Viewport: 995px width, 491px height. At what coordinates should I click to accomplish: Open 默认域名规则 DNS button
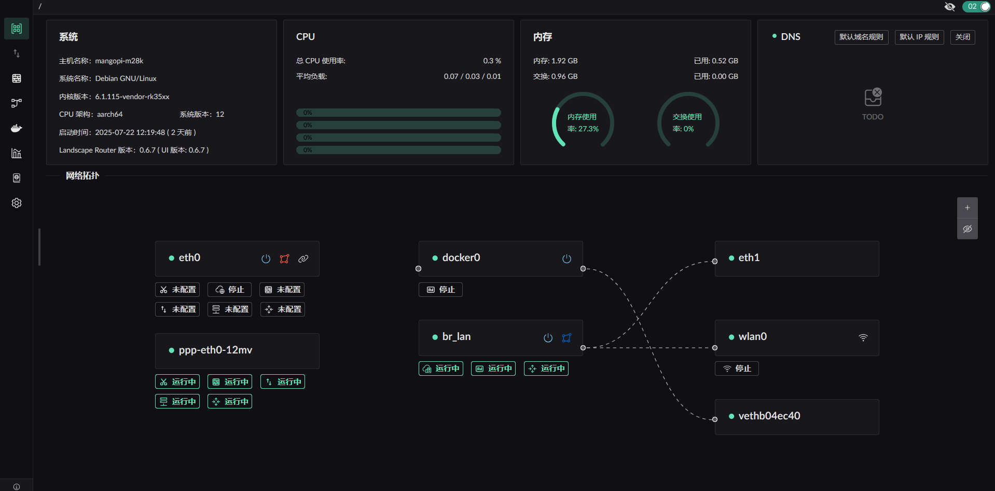pyautogui.click(x=861, y=37)
